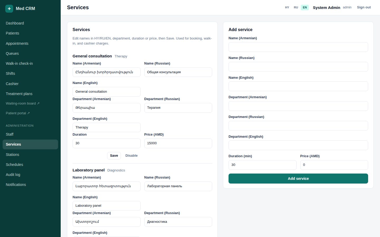
Task: Edit the 'Laboratory panel' English name field
Action: pos(107,206)
